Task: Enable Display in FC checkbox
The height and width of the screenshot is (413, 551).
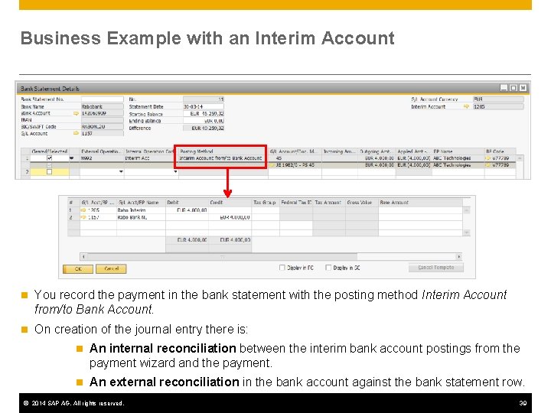Action: tap(282, 268)
